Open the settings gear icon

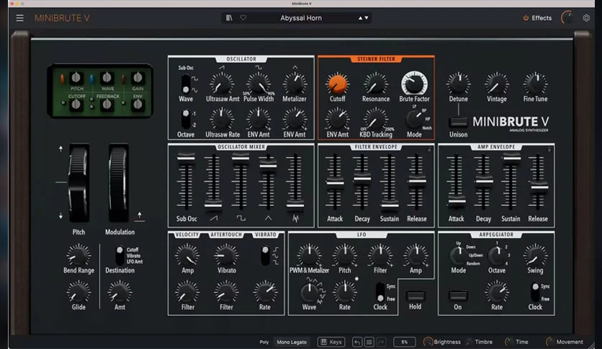coord(586,18)
